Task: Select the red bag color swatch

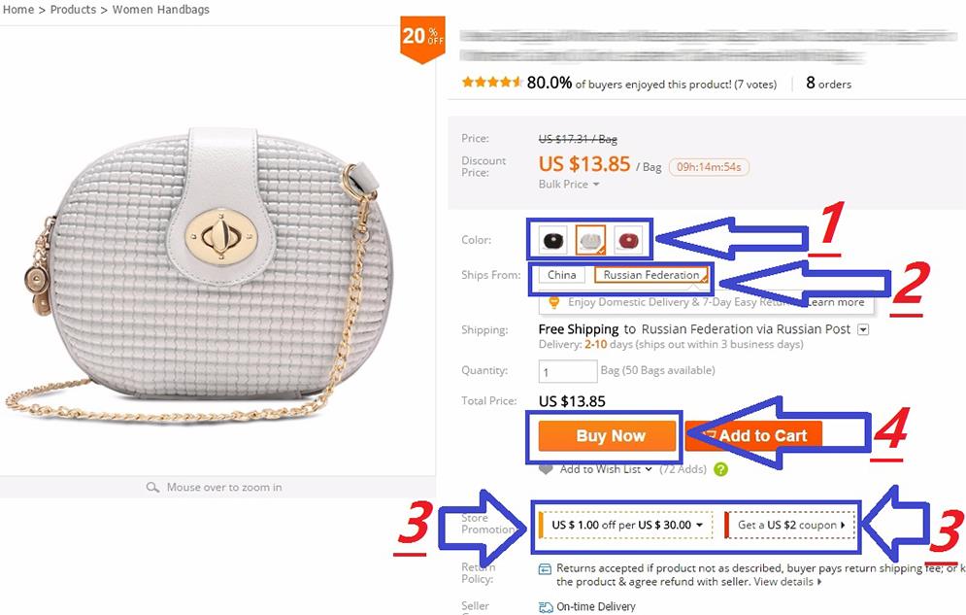Action: tap(628, 240)
